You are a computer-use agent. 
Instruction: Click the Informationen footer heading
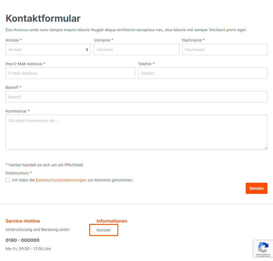[112, 221]
